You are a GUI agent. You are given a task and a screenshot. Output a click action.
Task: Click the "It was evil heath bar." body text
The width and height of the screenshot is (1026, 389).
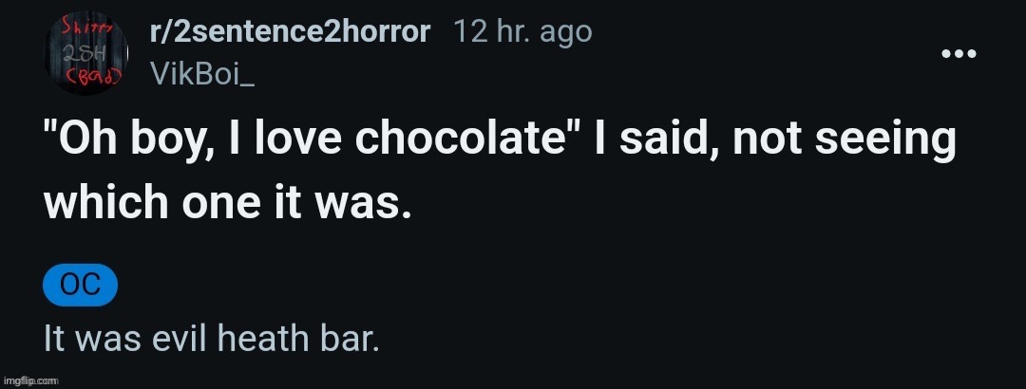[x=212, y=337]
